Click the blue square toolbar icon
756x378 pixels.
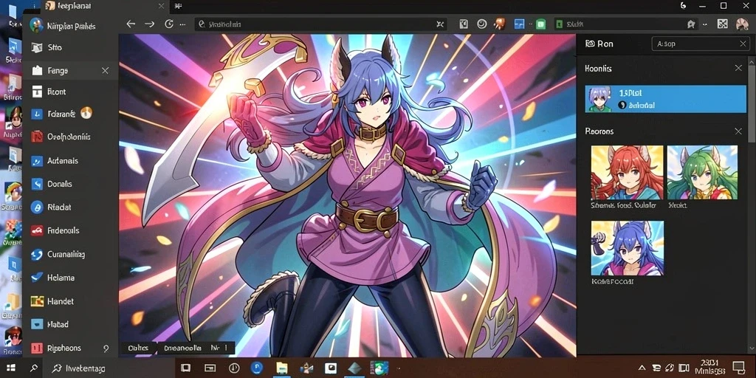pyautogui.click(x=519, y=24)
